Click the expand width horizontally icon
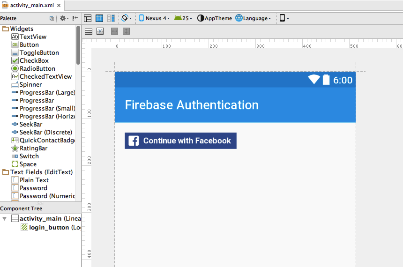The width and height of the screenshot is (403, 267). [x=115, y=31]
